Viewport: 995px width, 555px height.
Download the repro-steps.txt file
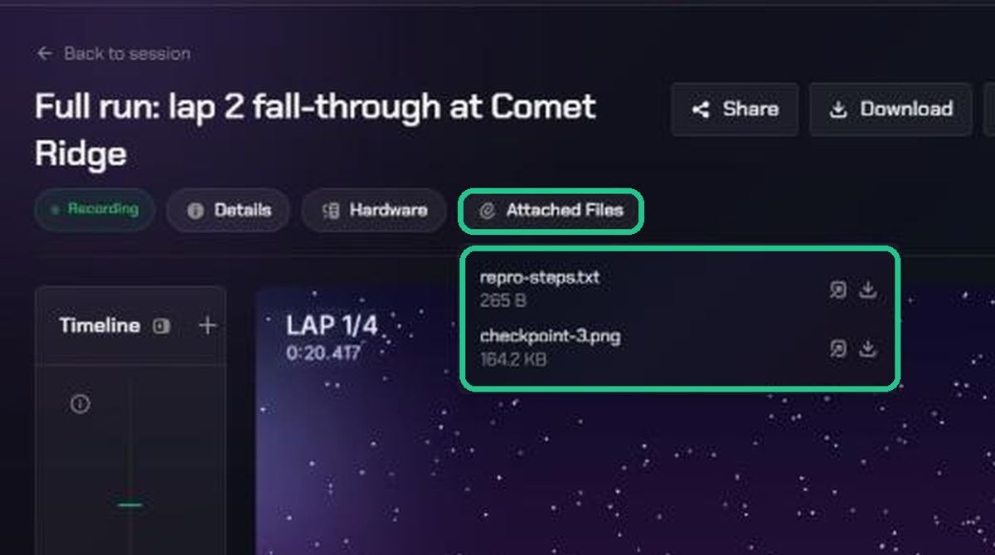(x=867, y=290)
